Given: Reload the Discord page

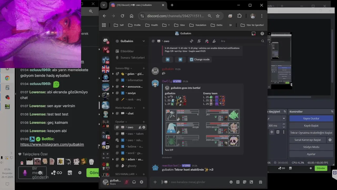Looking at the screenshot, I should coord(122,16).
